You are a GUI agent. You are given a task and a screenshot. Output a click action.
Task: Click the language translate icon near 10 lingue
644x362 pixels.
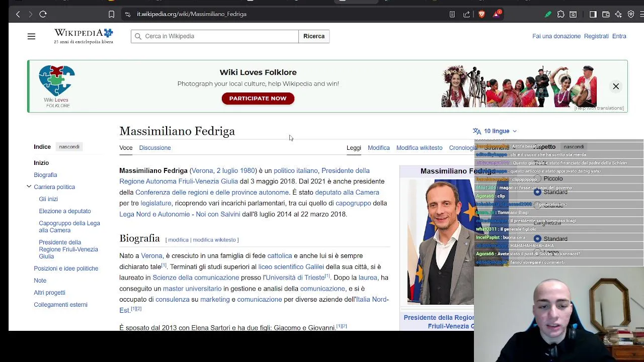[x=477, y=131]
